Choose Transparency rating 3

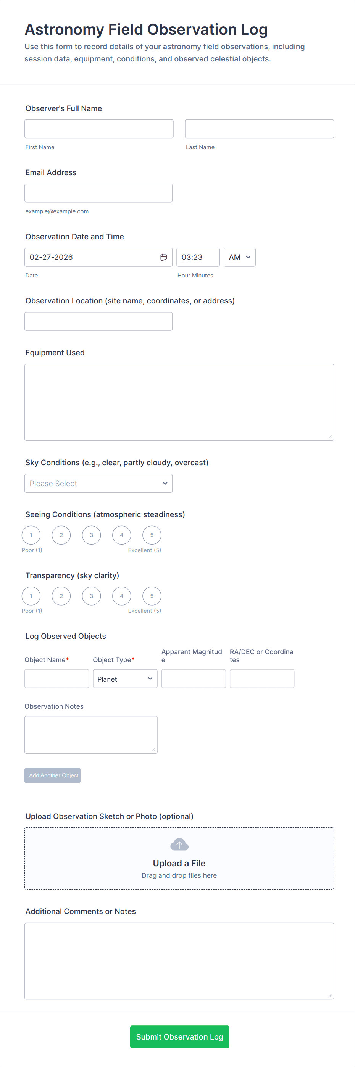pyautogui.click(x=92, y=596)
